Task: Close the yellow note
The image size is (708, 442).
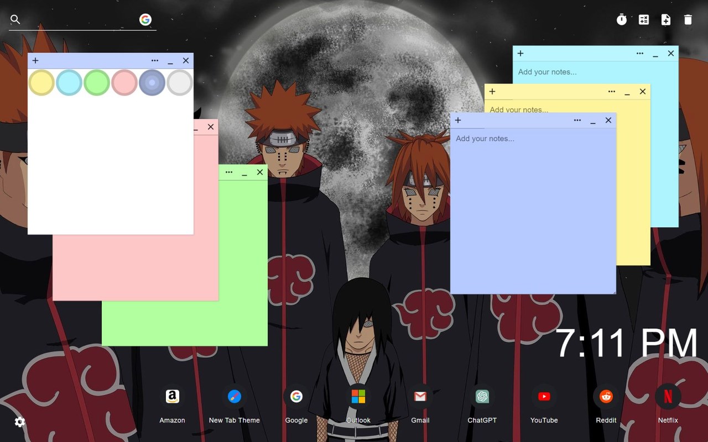Action: click(x=643, y=92)
